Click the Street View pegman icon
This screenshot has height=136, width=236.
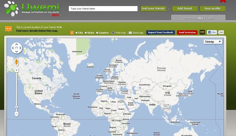(x=17, y=62)
